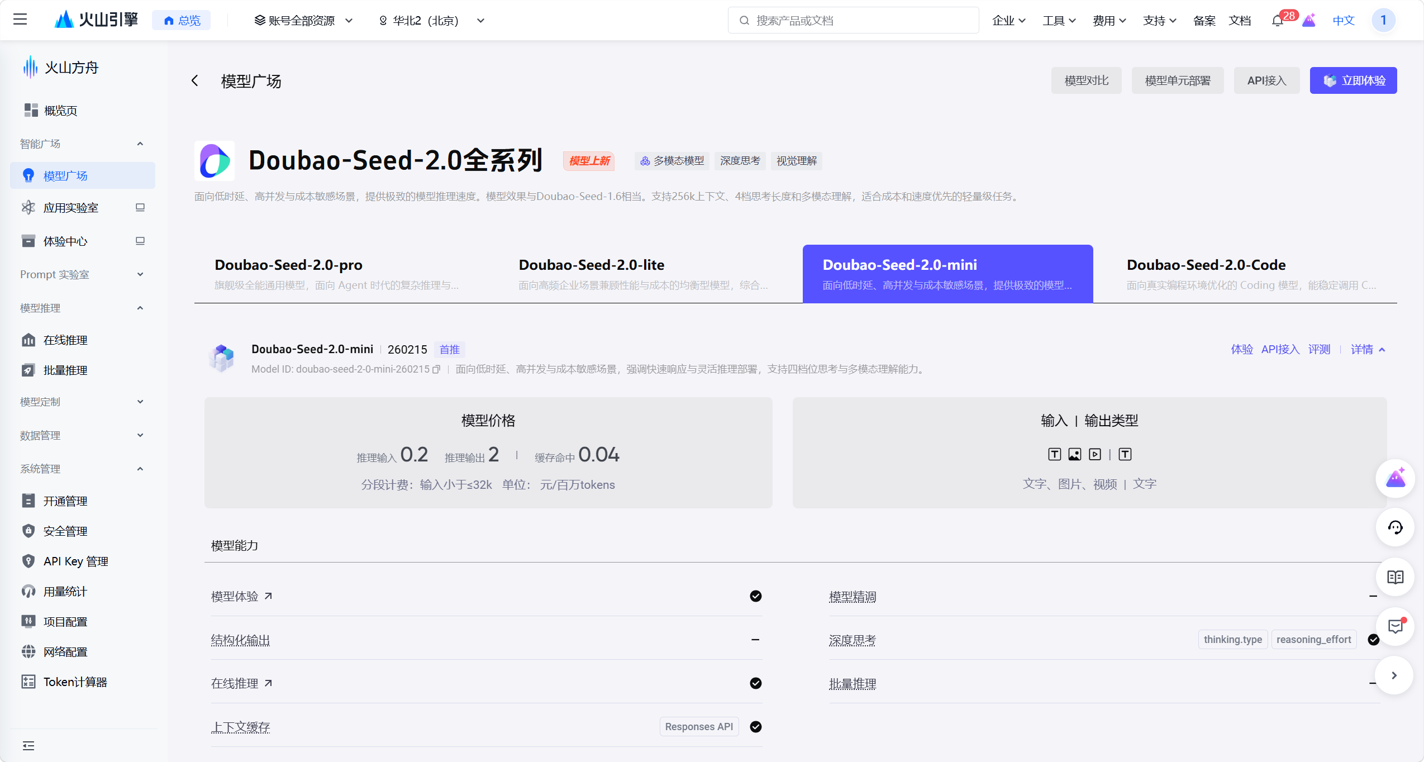1424x762 pixels.
Task: Open Token计算器 in the sidebar
Action: pyautogui.click(x=75, y=682)
